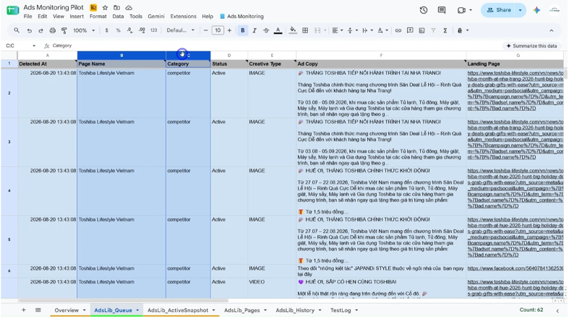The height and width of the screenshot is (318, 569).
Task: Create a filter
Action: [x=433, y=31]
